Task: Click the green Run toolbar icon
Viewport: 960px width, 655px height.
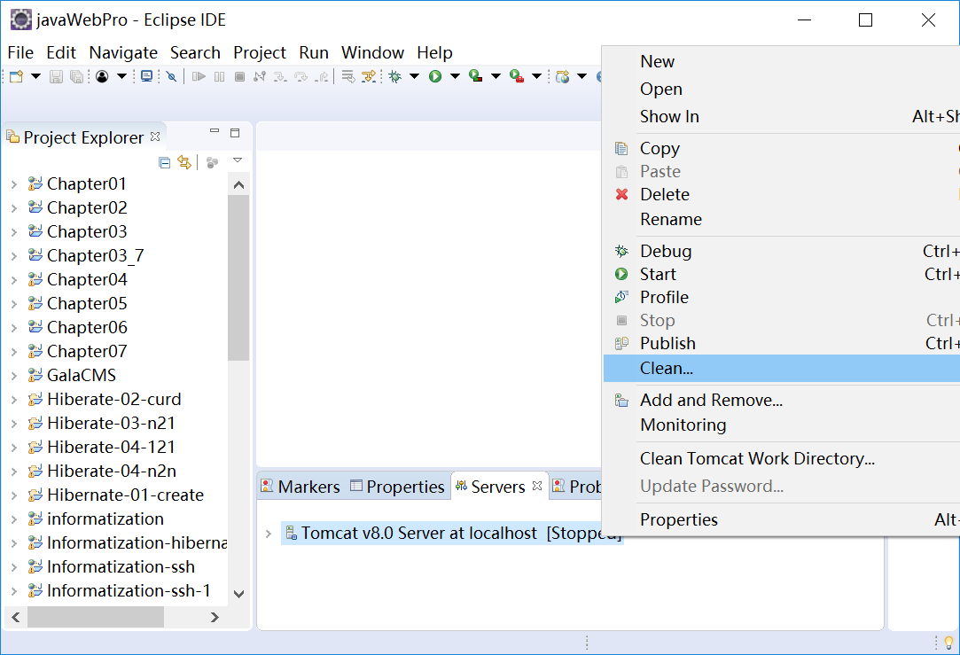Action: tap(435, 76)
